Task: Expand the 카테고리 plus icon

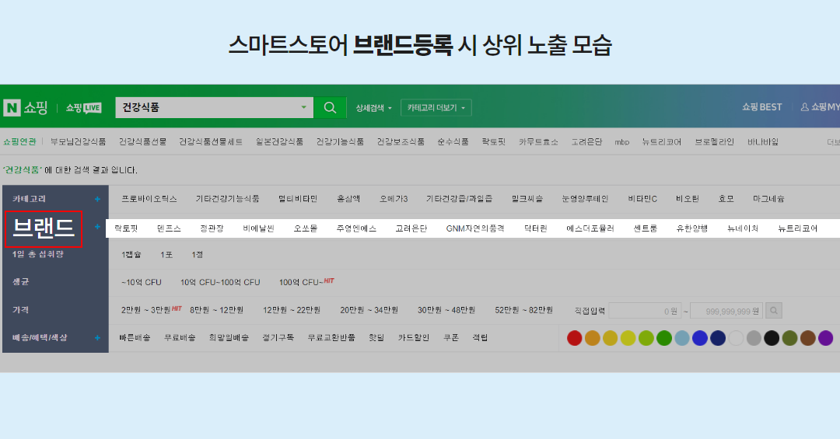Action: pyautogui.click(x=97, y=199)
